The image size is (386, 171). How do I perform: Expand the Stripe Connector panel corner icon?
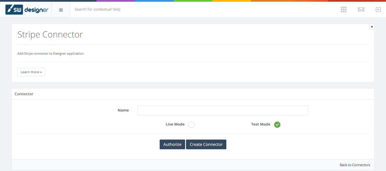[372, 27]
